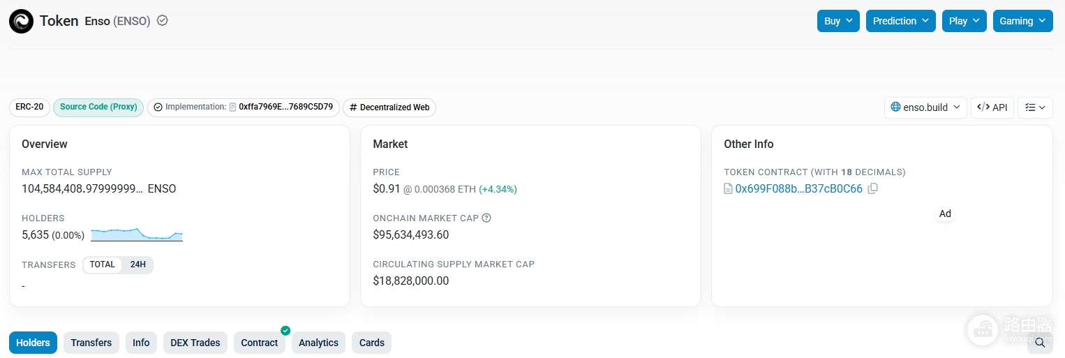
Task: Click the 0.000368 ETH price text
Action: 445,189
